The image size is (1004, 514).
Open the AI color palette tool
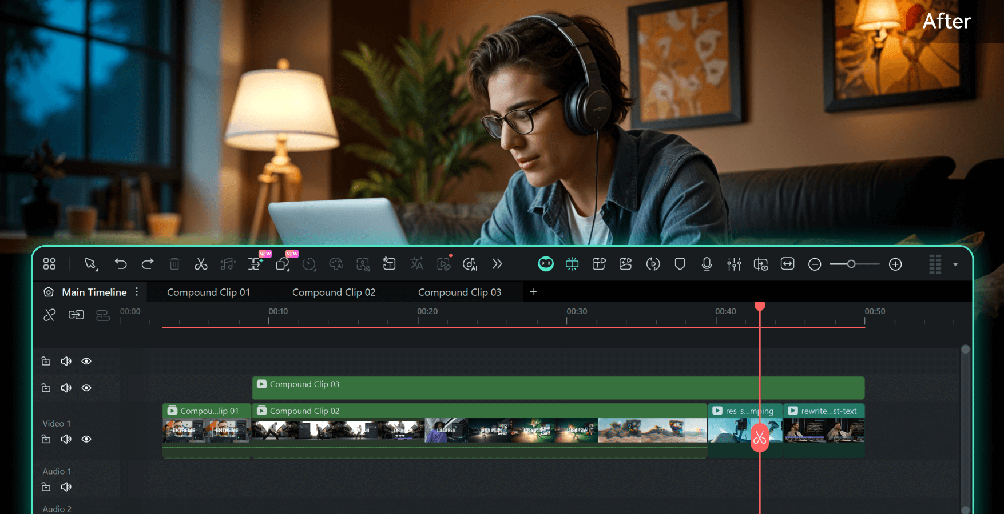(336, 264)
